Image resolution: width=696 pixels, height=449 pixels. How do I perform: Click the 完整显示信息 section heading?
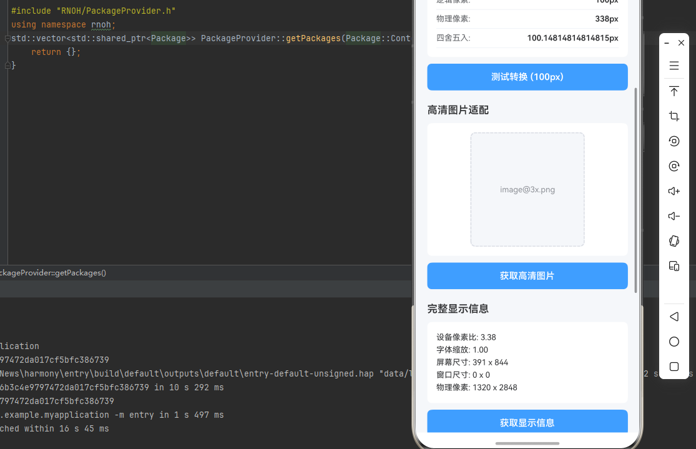pyautogui.click(x=458, y=308)
